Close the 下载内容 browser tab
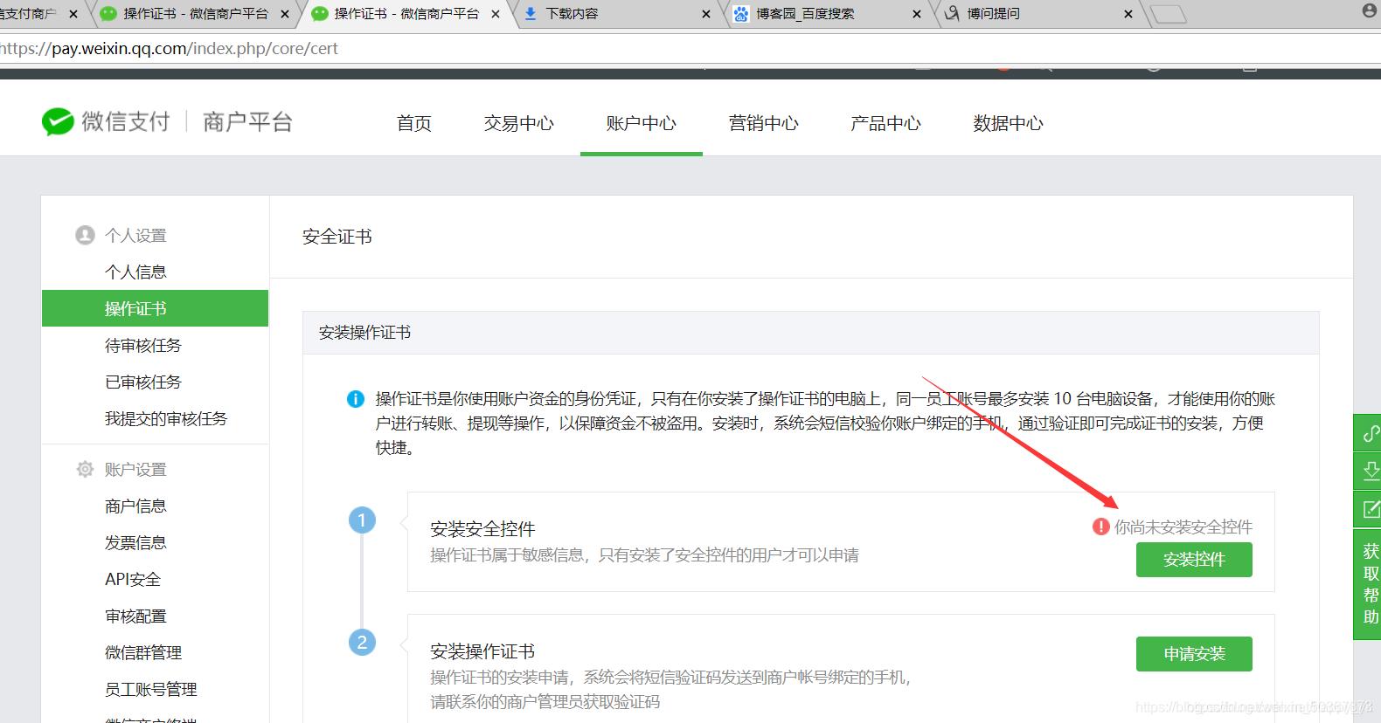 pyautogui.click(x=706, y=14)
